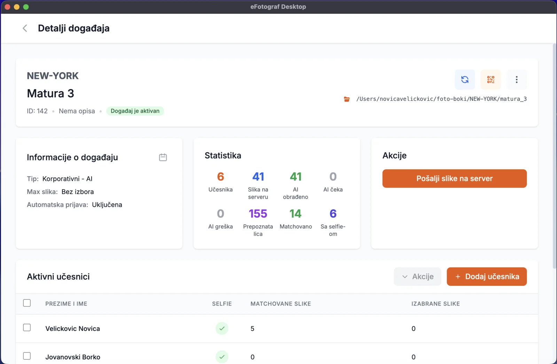Click the AI greška value 0

pos(220,213)
